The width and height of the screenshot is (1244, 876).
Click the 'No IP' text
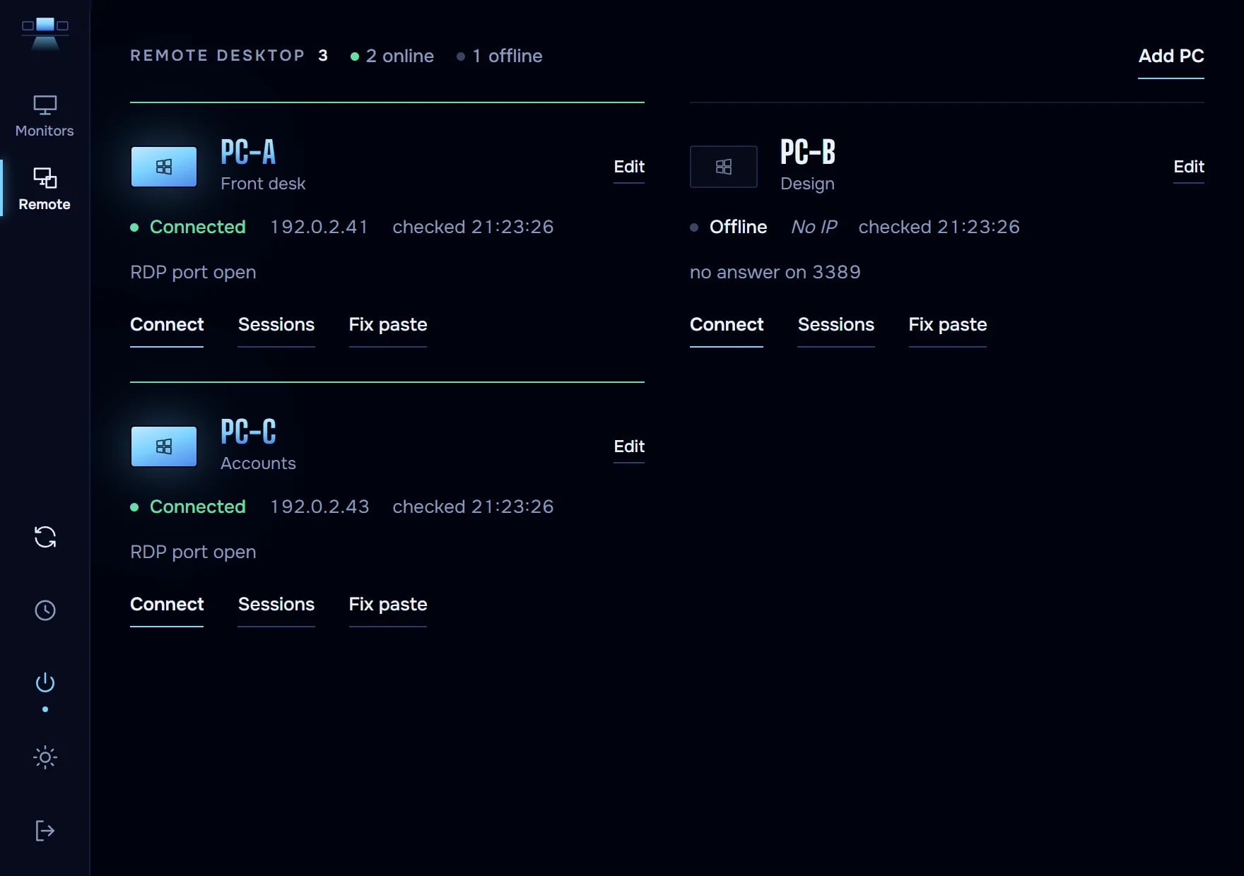click(x=814, y=227)
